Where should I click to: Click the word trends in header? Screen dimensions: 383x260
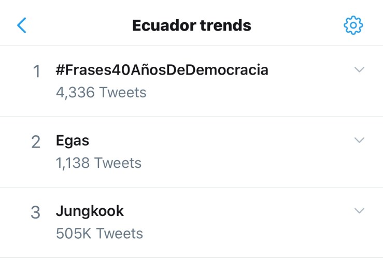[x=227, y=25]
